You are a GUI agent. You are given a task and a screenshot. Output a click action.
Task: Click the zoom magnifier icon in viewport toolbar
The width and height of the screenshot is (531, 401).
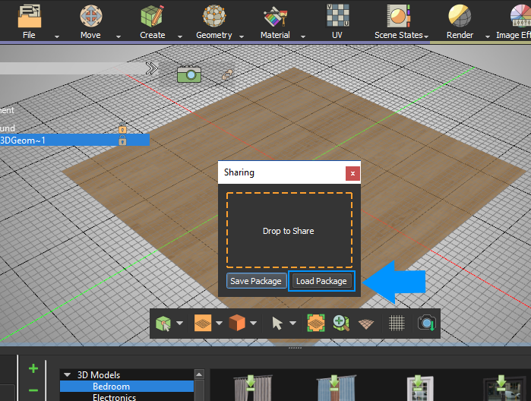[341, 324]
